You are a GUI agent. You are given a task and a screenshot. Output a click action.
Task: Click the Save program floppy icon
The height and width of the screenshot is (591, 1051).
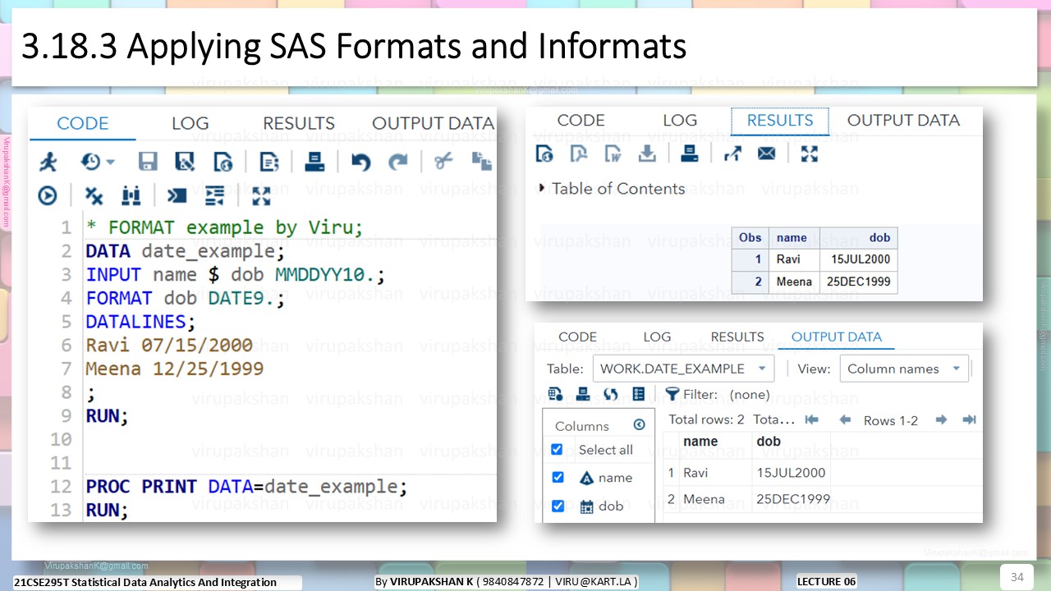[148, 162]
